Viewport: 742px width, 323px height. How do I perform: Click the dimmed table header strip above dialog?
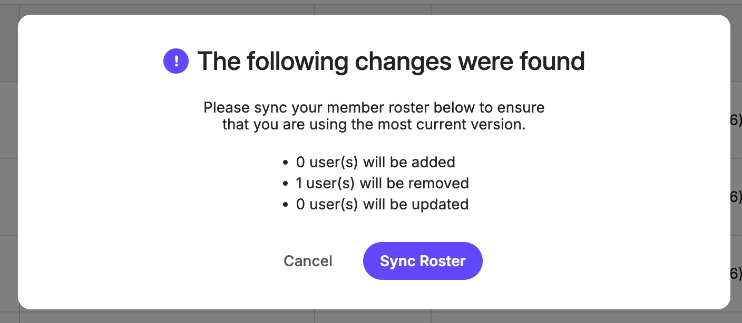pos(371,7)
